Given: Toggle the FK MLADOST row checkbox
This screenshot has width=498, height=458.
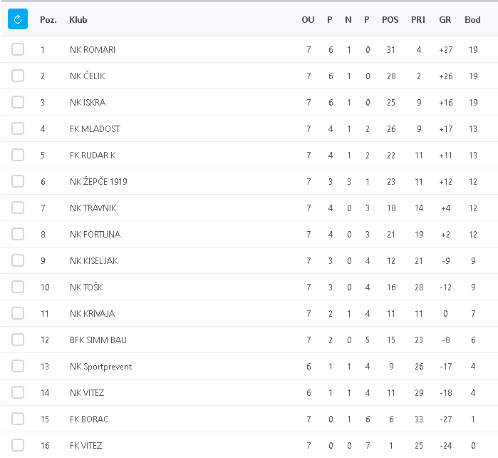Looking at the screenshot, I should (18, 128).
